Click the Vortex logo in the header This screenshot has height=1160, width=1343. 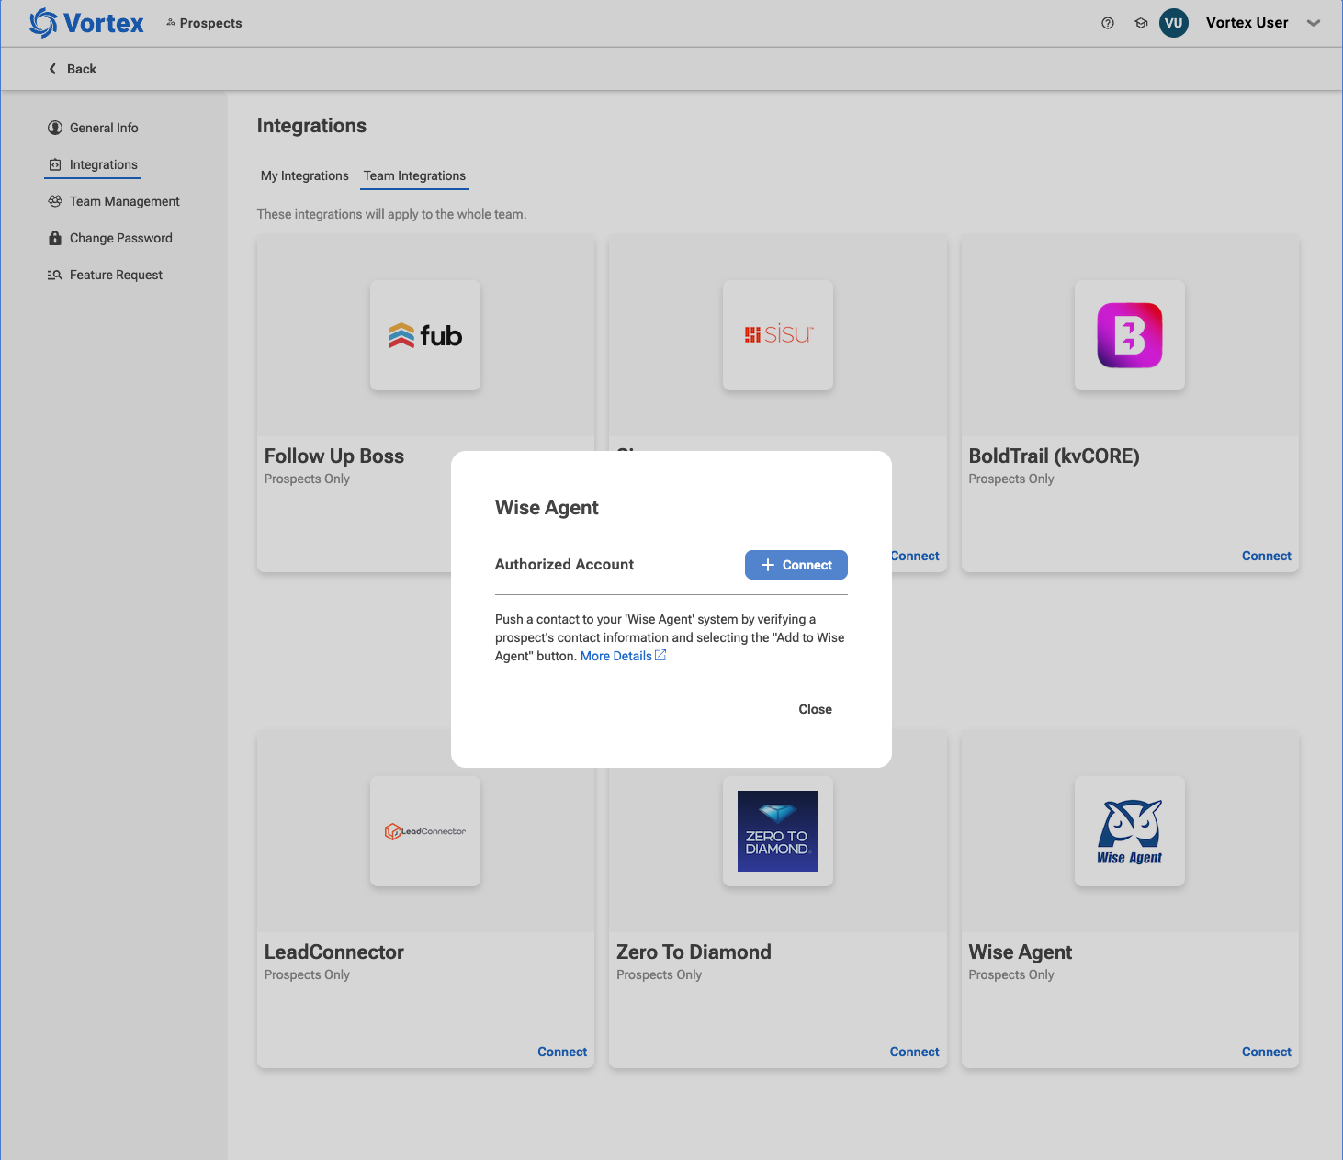pyautogui.click(x=86, y=23)
